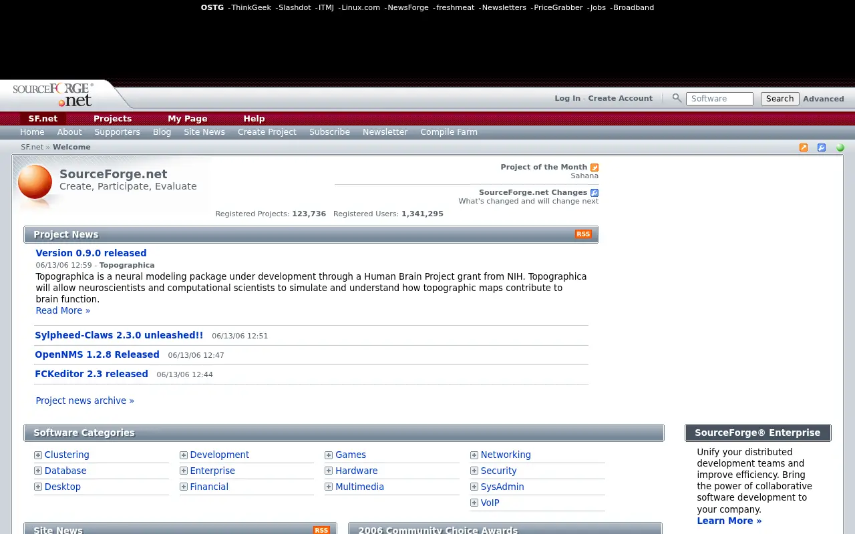Screen dimensions: 855x534
Task: Expand the Database category plus icon
Action: click(38, 471)
